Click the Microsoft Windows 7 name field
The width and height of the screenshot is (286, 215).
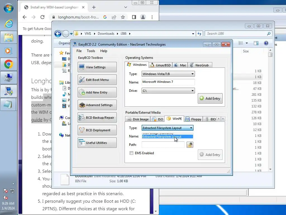(168, 82)
